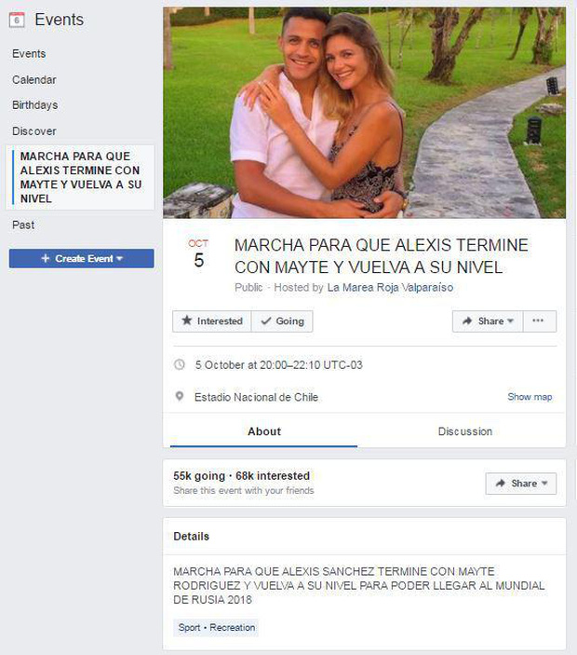Open the Share dropdown beside attendee counts

(x=520, y=484)
